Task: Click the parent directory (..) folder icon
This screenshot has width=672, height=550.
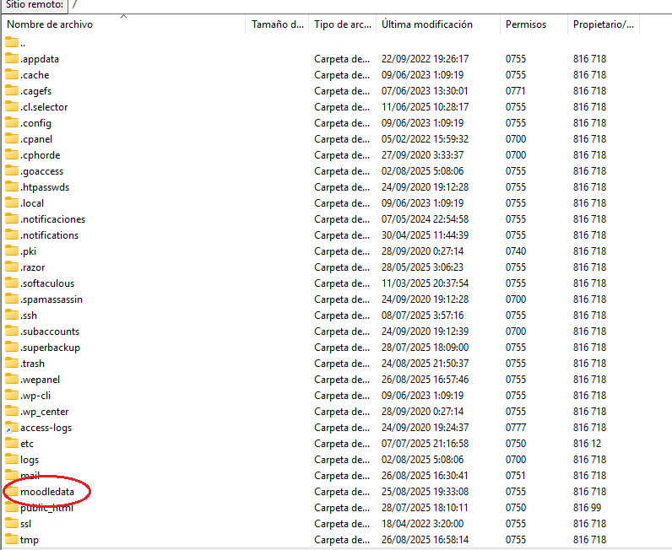Action: click(12, 43)
